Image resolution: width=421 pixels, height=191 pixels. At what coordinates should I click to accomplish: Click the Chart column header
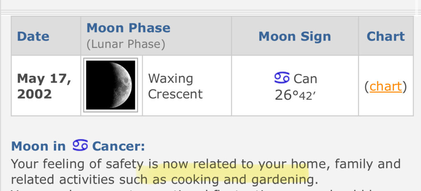[385, 36]
